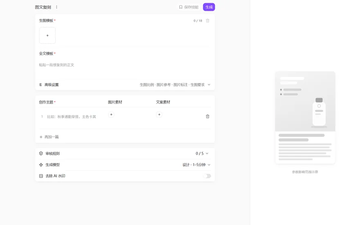The width and height of the screenshot is (360, 225).
Task: Click the 保存技能 bookmark button
Action: [189, 7]
